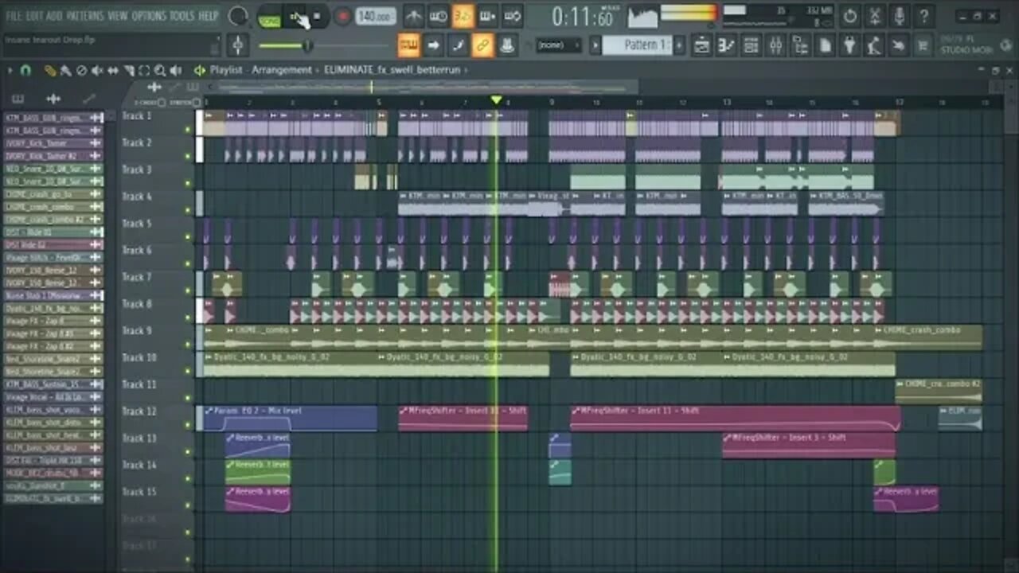Viewport: 1019px width, 573px height.
Task: Click the 140.000 tempo field
Action: click(x=376, y=16)
